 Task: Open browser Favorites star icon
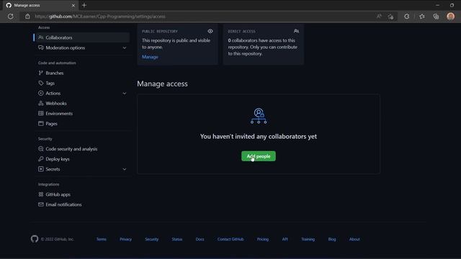click(422, 17)
